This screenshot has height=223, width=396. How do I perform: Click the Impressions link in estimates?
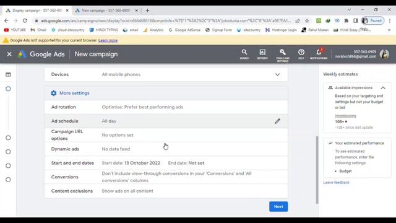point(345,116)
